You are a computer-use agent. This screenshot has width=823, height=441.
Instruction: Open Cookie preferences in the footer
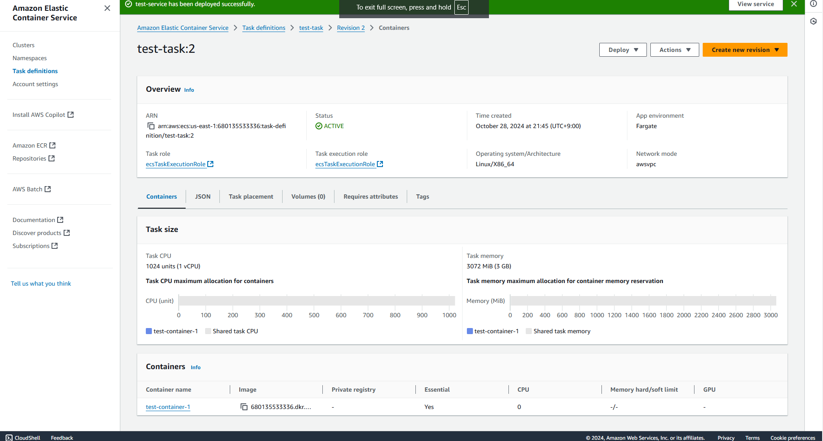coord(793,438)
